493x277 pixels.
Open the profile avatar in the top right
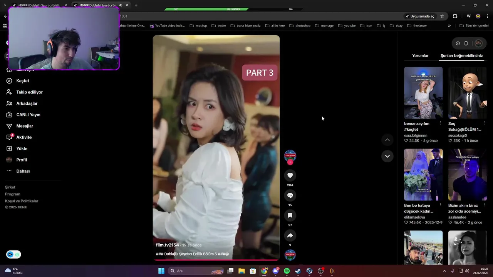pyautogui.click(x=478, y=43)
